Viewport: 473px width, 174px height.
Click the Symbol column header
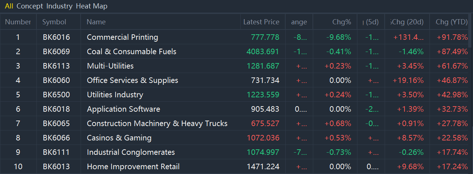pyautogui.click(x=54, y=22)
